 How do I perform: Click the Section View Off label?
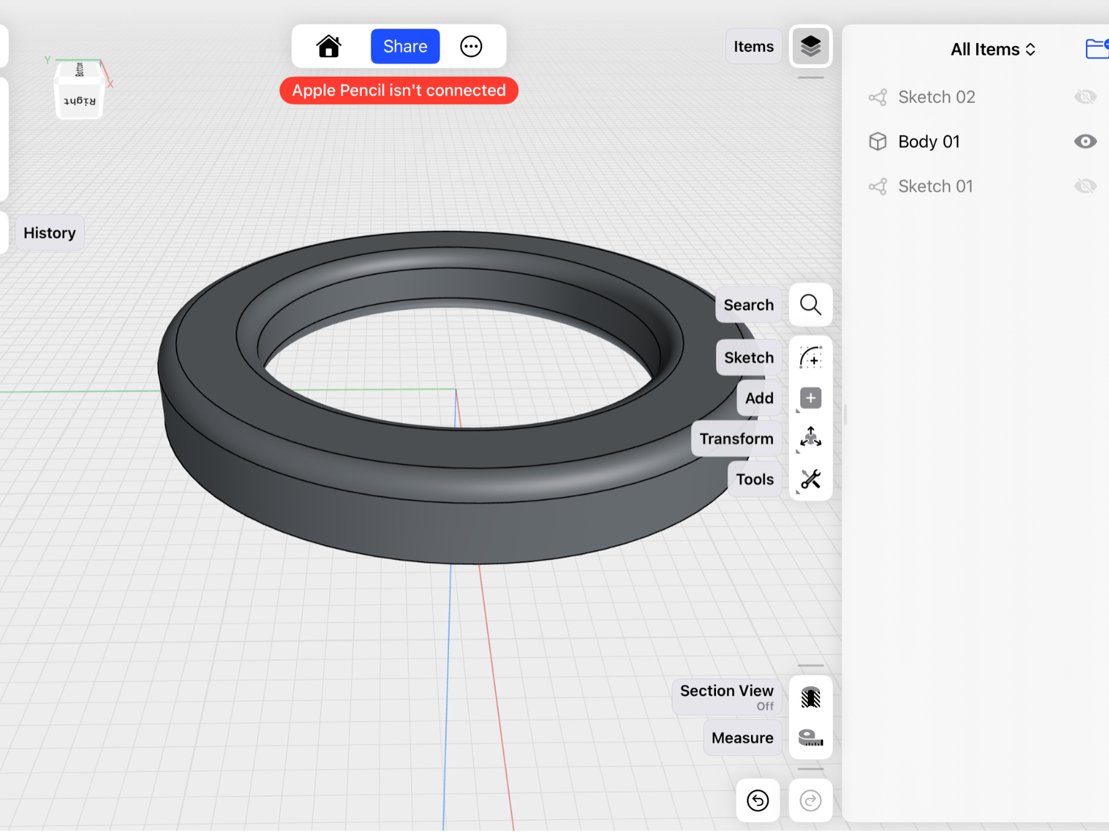727,697
